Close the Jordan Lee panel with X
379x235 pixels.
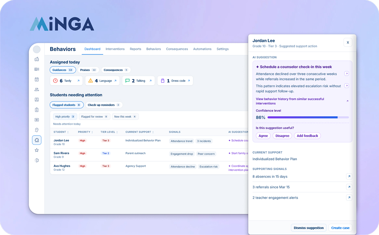pos(348,42)
